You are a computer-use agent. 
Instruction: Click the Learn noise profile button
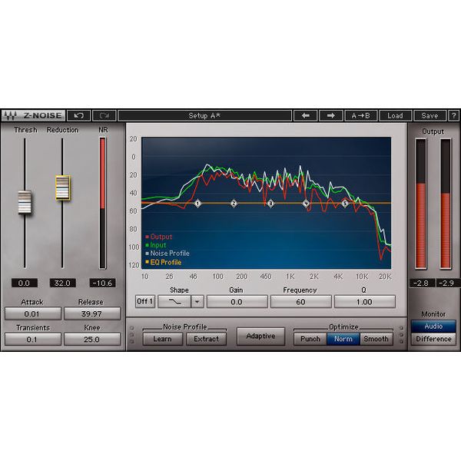tap(162, 339)
